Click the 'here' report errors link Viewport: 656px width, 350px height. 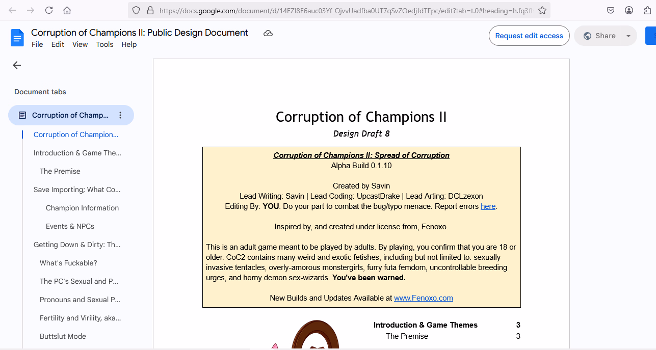click(488, 206)
